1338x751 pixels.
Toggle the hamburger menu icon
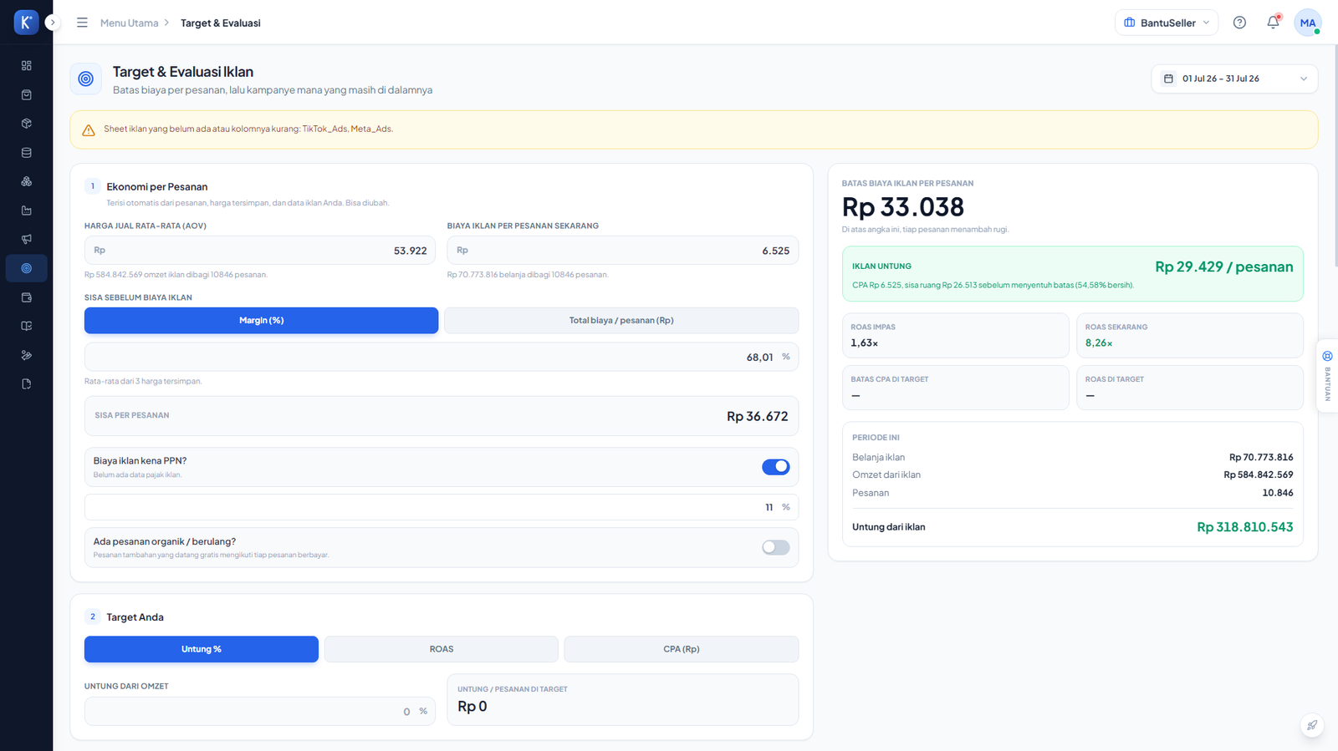point(82,23)
